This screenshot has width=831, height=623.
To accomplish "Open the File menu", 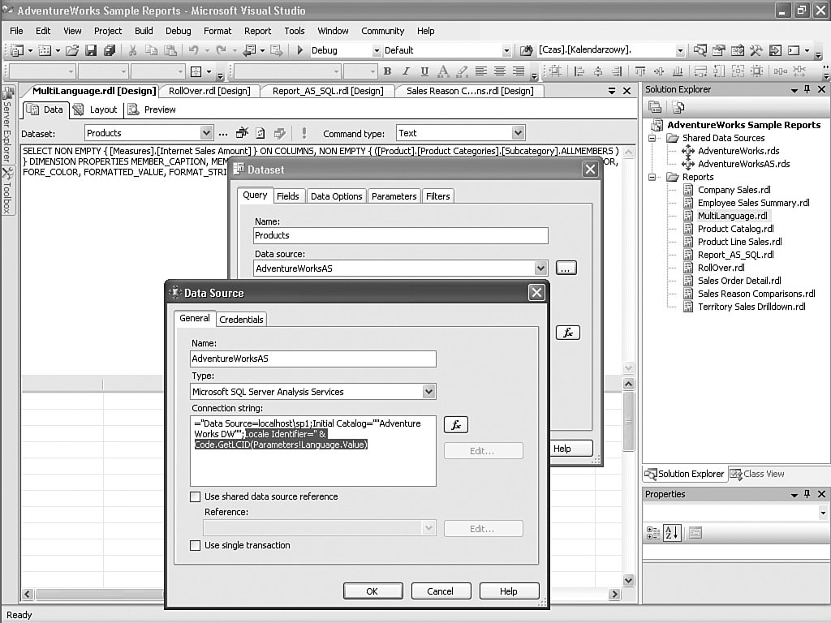I will pyautogui.click(x=16, y=31).
